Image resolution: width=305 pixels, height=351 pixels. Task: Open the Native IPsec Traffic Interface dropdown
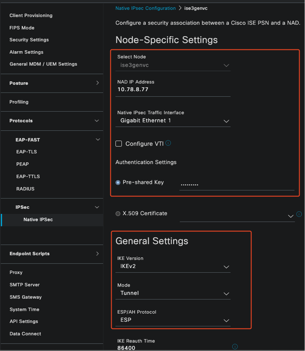click(173, 121)
